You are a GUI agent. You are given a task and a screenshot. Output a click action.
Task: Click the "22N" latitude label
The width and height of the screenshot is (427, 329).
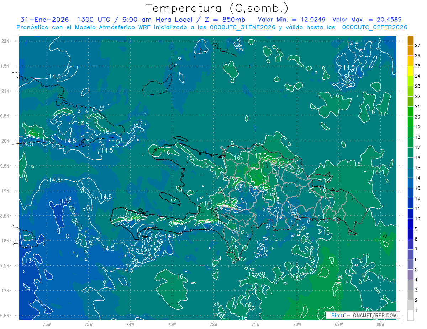pyautogui.click(x=5, y=41)
